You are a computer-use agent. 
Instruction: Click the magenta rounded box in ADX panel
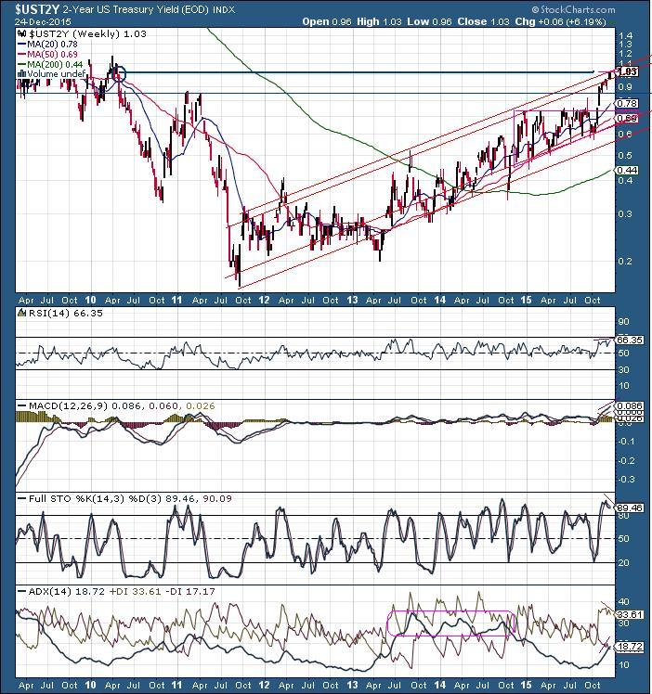450,623
